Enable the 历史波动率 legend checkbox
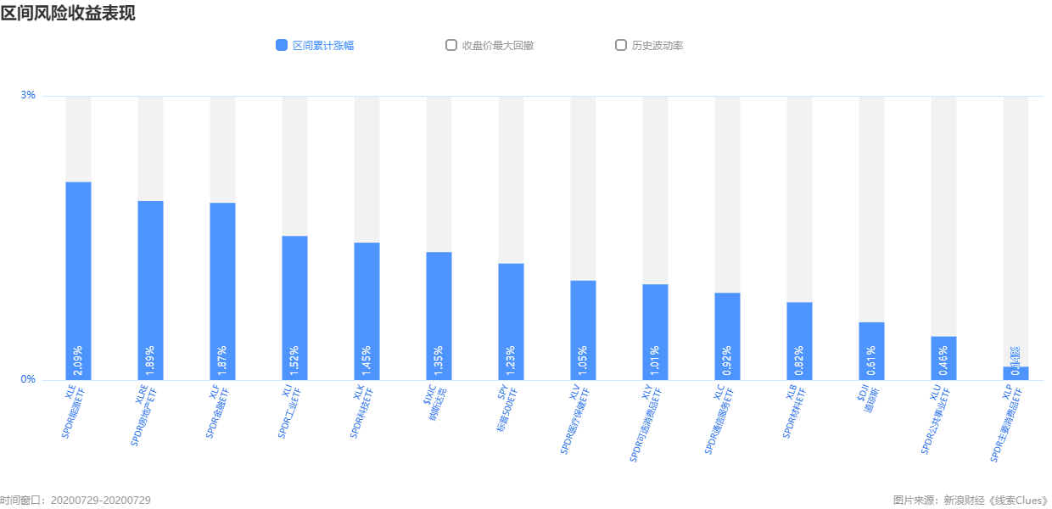Viewport: 1052px width, 509px height. [621, 45]
